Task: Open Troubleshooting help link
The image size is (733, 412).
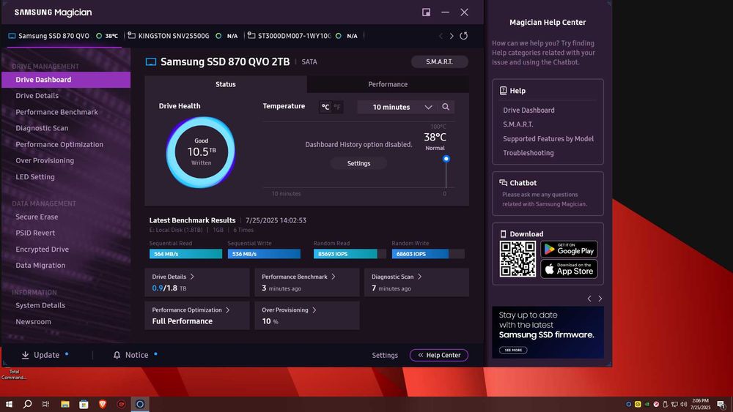Action: (528, 153)
